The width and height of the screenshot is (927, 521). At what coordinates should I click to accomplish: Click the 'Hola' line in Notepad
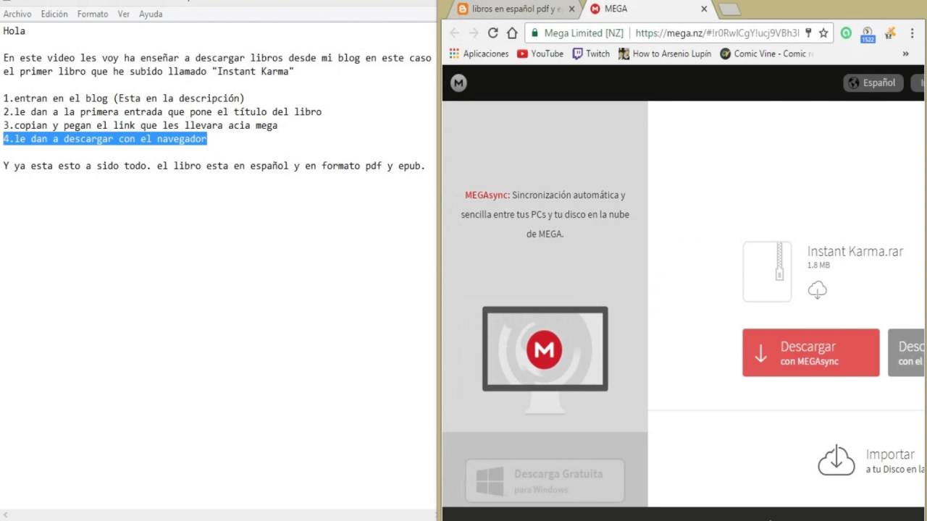point(14,31)
